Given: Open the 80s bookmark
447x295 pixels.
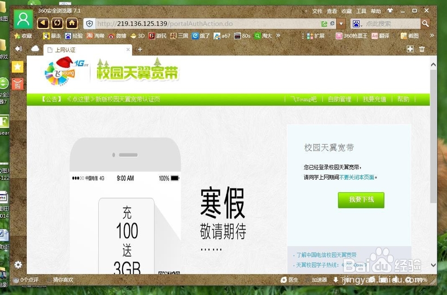Looking at the screenshot, I should point(242,36).
